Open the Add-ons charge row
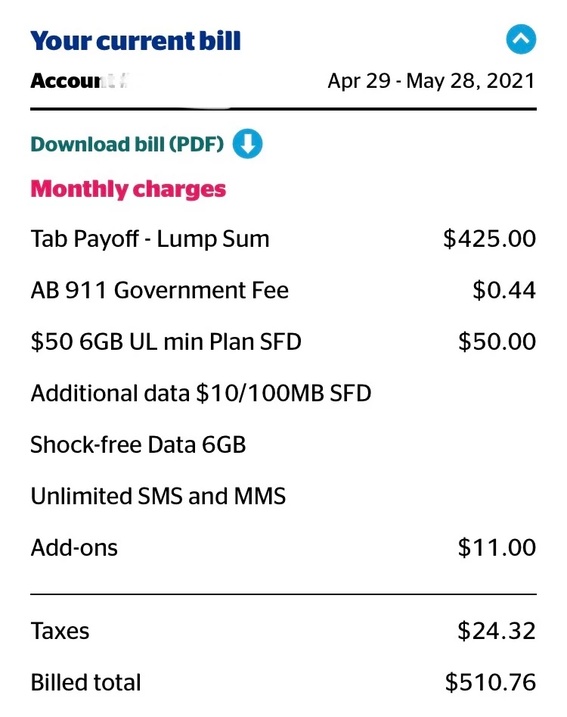 point(283,548)
